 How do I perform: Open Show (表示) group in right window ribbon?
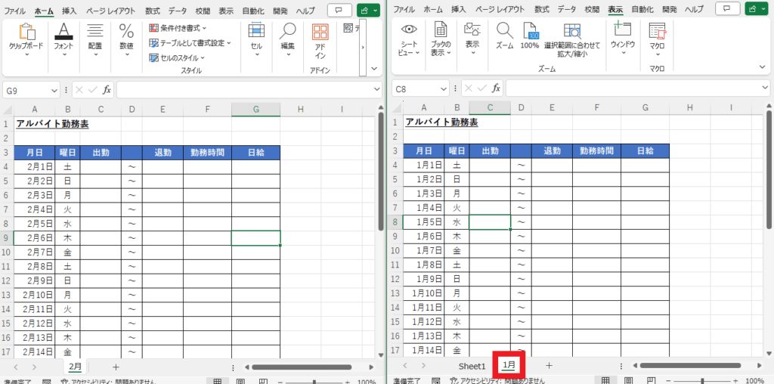coord(472,39)
